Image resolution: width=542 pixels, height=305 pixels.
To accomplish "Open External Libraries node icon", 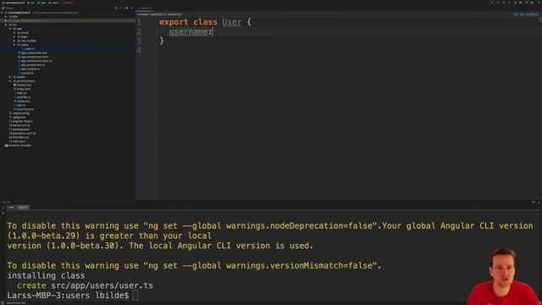I will pyautogui.click(x=6, y=146).
